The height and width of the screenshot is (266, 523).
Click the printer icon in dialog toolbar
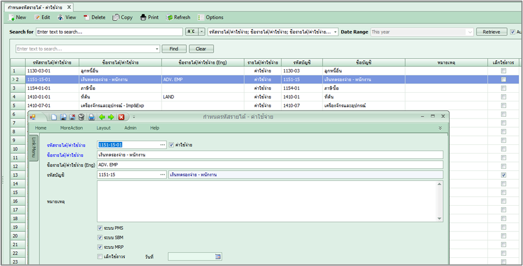click(91, 117)
